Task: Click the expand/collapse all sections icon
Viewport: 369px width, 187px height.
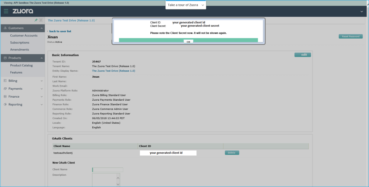Action: tap(41, 20)
